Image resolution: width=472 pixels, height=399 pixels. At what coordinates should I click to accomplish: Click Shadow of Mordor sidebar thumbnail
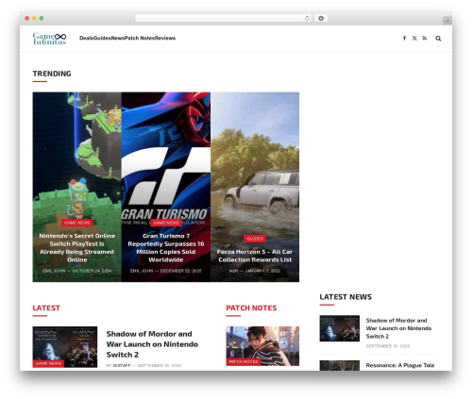coord(340,328)
